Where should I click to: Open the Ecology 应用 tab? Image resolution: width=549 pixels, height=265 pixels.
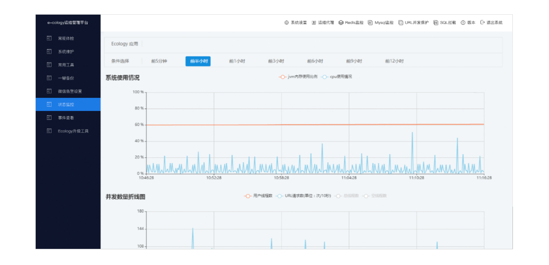pyautogui.click(x=124, y=44)
